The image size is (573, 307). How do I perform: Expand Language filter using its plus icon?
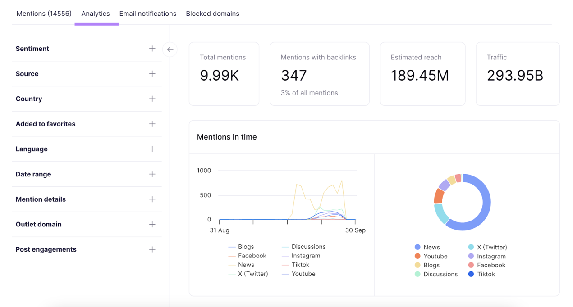pos(152,149)
